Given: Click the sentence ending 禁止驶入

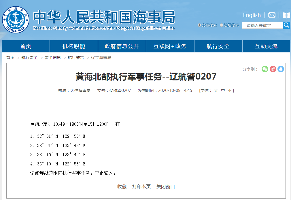Looking at the screenshot, I should [73, 173].
